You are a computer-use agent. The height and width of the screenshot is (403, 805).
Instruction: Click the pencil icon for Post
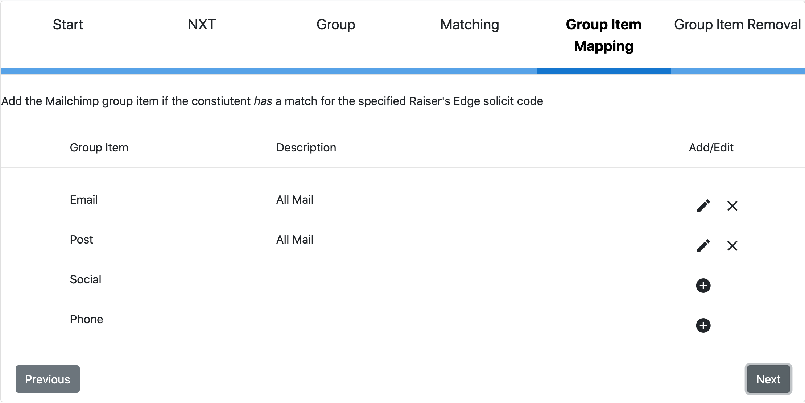[x=703, y=246]
